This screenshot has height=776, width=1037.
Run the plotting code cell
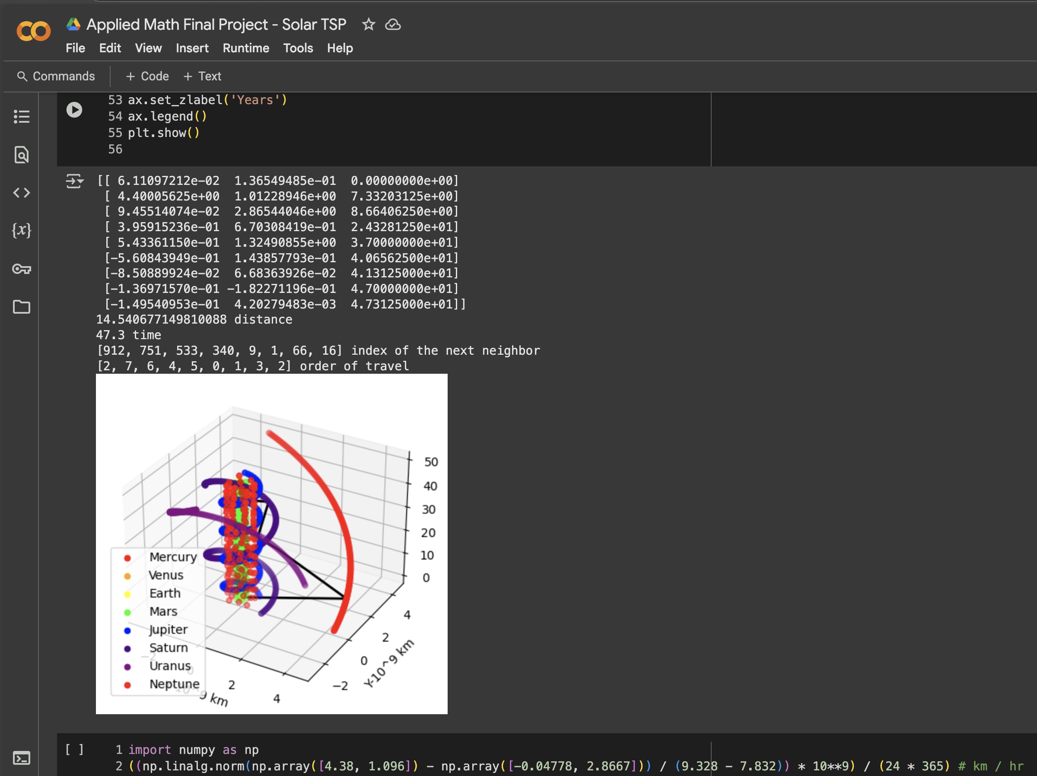coord(74,110)
